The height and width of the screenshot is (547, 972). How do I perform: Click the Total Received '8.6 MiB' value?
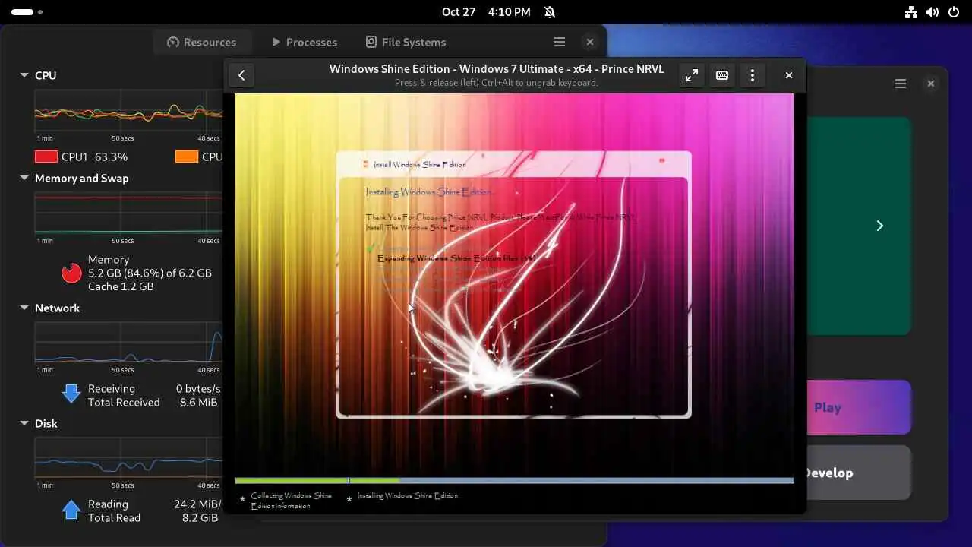[199, 402]
